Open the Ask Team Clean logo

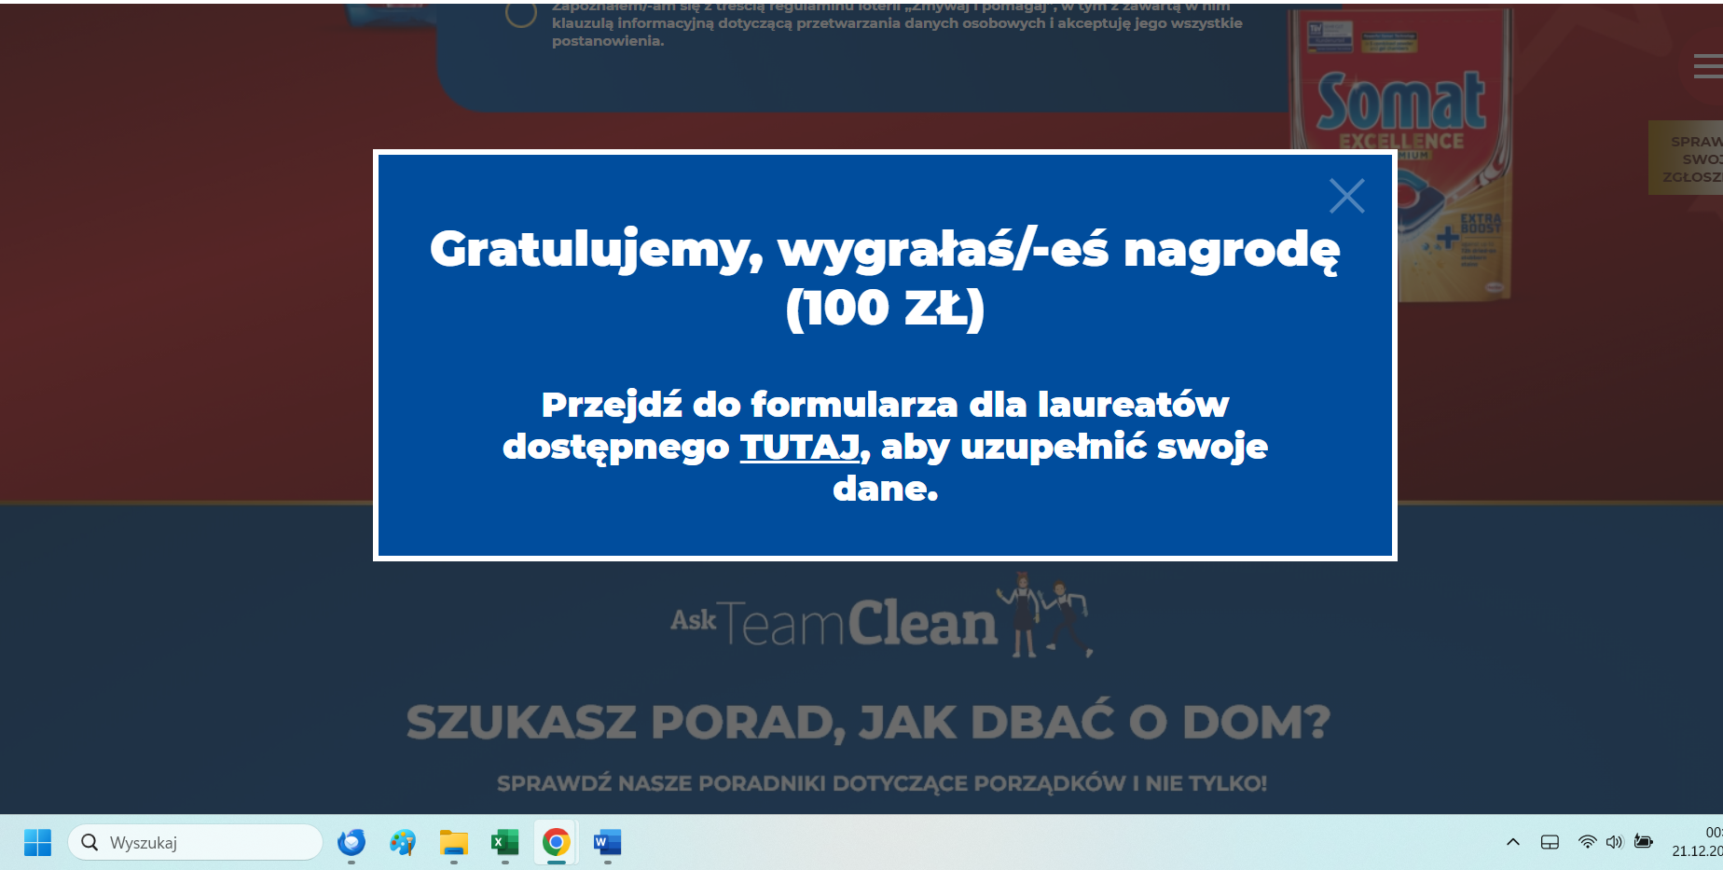click(x=880, y=619)
